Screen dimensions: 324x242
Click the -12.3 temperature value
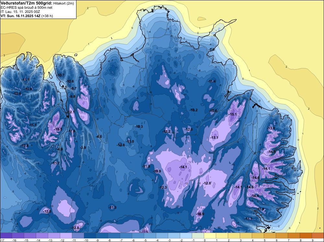point(163,187)
